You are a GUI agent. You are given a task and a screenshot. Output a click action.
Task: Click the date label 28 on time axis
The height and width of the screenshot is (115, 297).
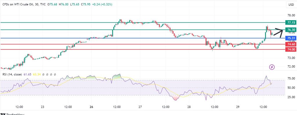(189, 107)
